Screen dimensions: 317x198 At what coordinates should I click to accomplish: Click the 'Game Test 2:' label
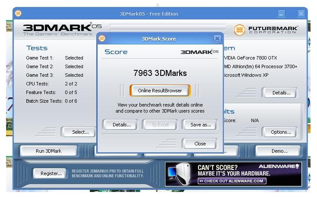click(x=40, y=66)
